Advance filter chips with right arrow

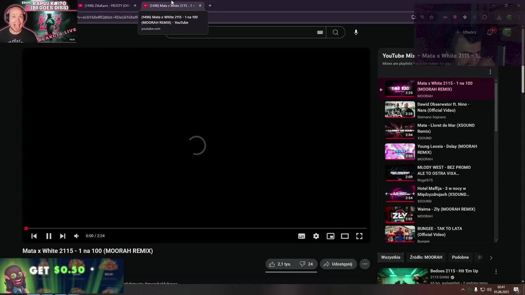tap(491, 258)
